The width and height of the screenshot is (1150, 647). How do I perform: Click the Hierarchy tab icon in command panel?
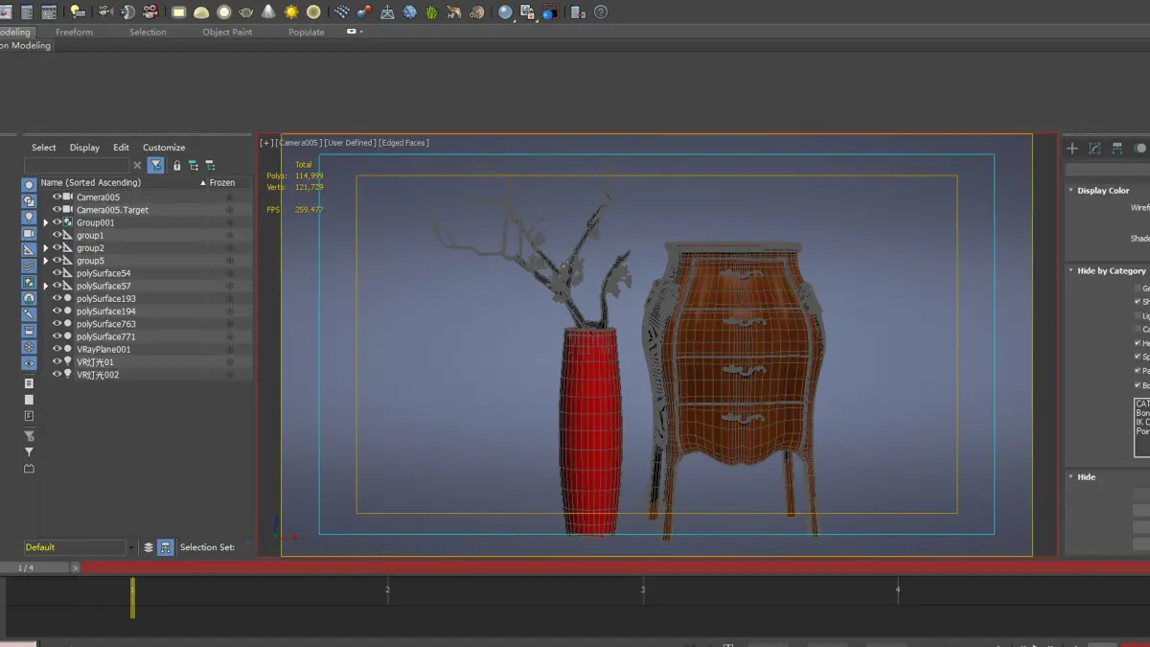[x=1117, y=149]
